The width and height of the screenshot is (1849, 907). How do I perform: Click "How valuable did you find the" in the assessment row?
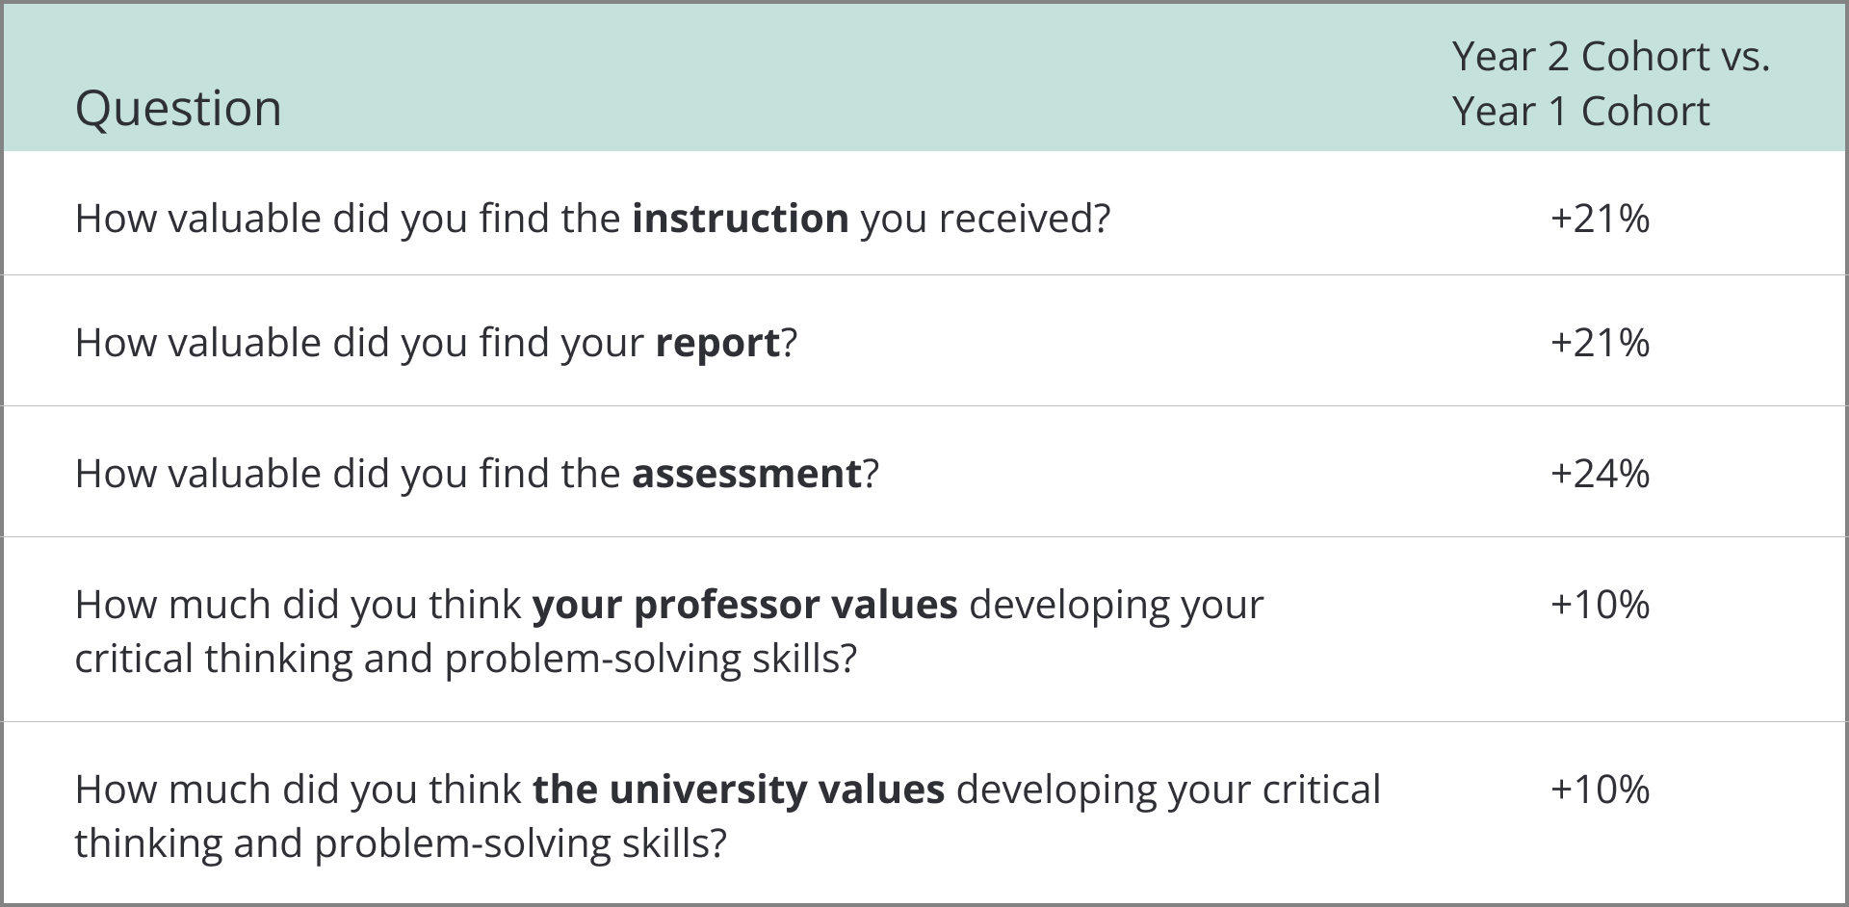(347, 474)
